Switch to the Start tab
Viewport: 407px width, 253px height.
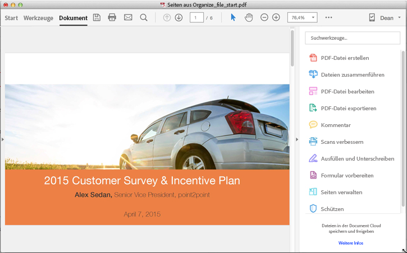[x=11, y=18]
